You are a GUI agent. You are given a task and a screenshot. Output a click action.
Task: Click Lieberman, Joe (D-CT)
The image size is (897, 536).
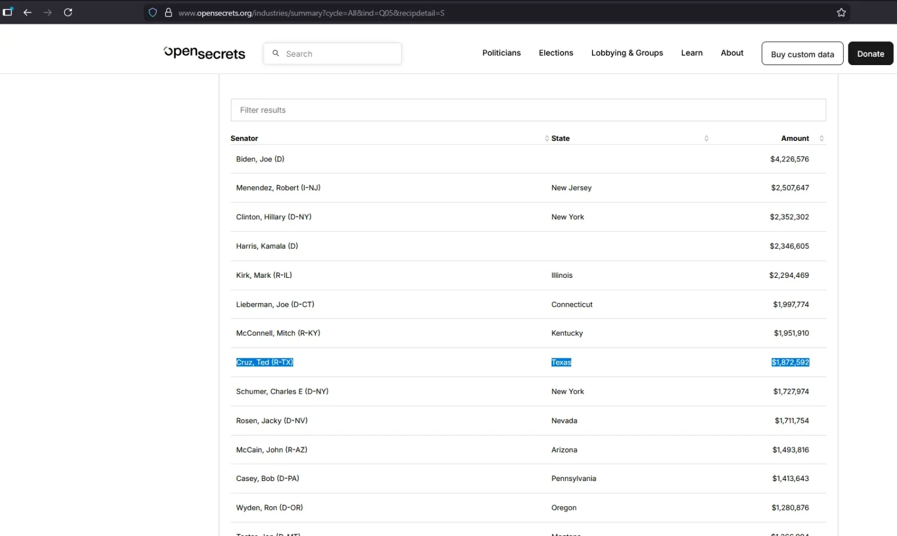[x=275, y=305]
